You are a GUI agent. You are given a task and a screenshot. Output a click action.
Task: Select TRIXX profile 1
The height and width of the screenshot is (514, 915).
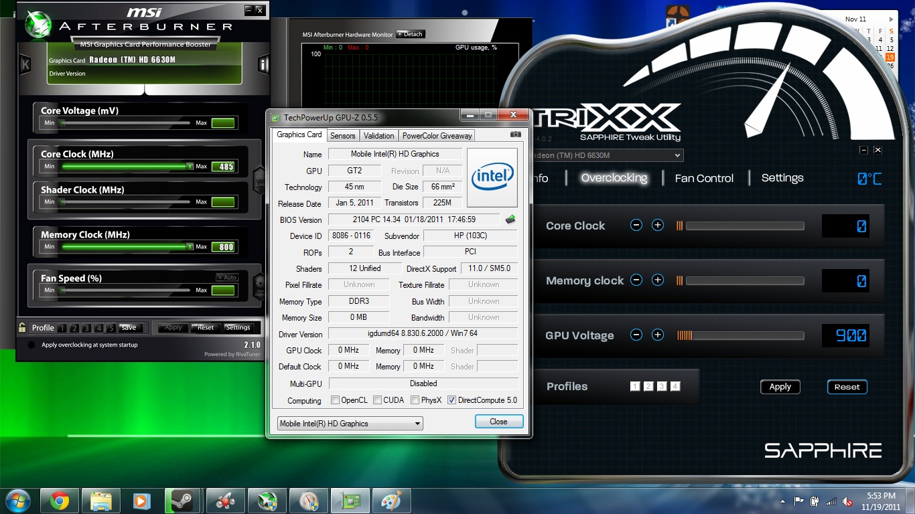635,386
